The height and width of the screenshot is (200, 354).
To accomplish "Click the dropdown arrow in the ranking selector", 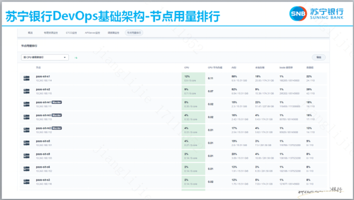I will [65, 58].
